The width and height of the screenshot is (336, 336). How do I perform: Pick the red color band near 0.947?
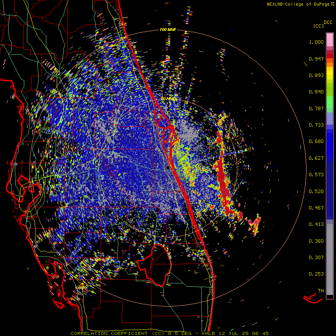point(330,56)
